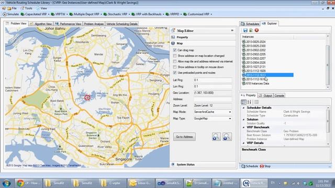The width and height of the screenshot is (335, 188).
Task: Click the categorized view icon in Property grid
Action: coord(243,102)
